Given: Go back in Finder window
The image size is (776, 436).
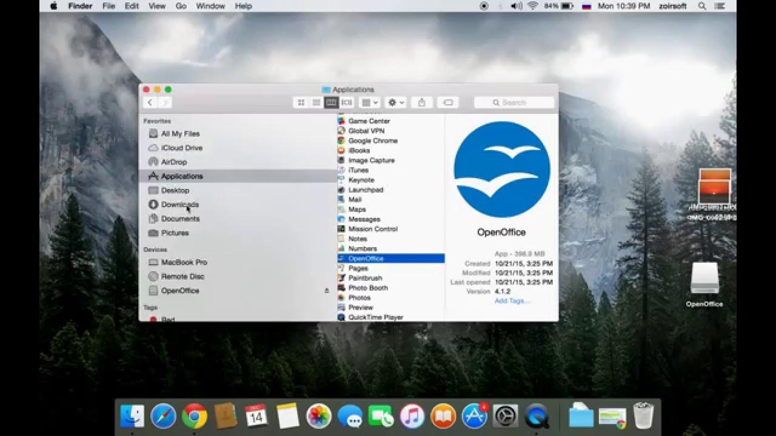Looking at the screenshot, I should (x=150, y=103).
